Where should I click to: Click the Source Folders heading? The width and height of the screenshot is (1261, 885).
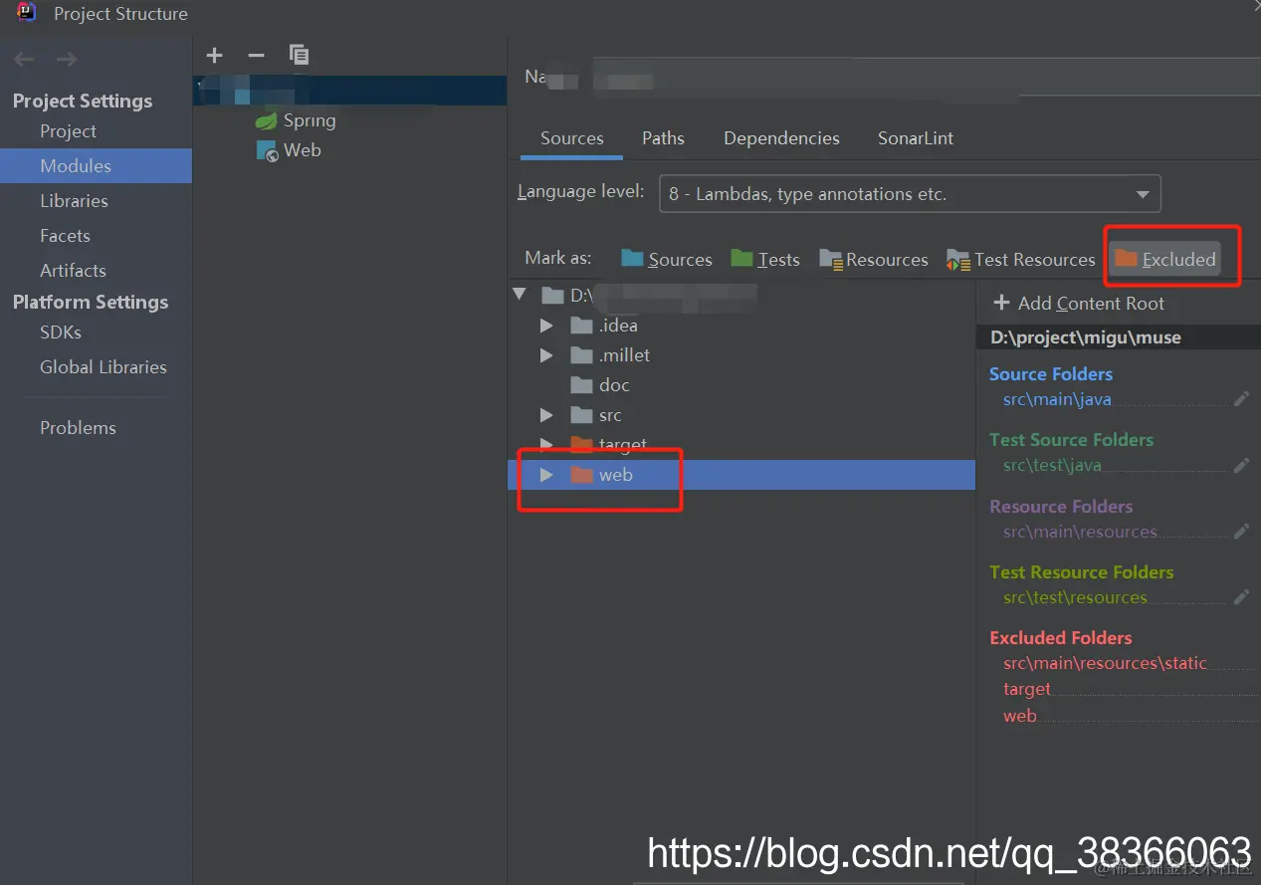(1051, 374)
